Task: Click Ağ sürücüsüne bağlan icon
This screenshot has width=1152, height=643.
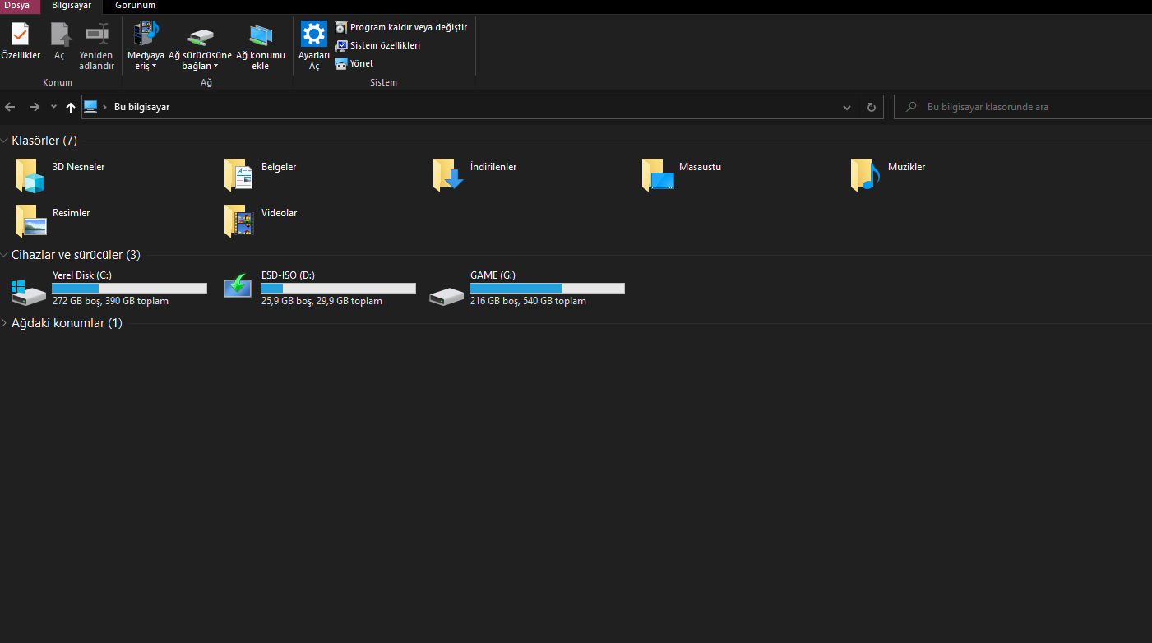Action: click(x=201, y=36)
